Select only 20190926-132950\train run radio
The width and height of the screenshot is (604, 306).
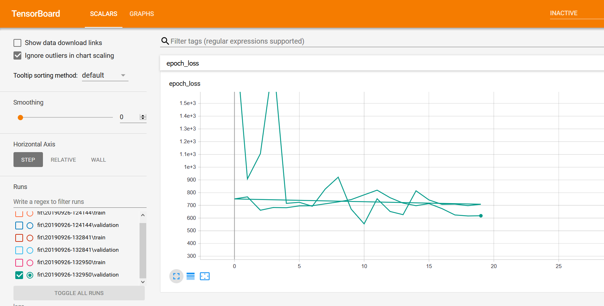click(30, 263)
